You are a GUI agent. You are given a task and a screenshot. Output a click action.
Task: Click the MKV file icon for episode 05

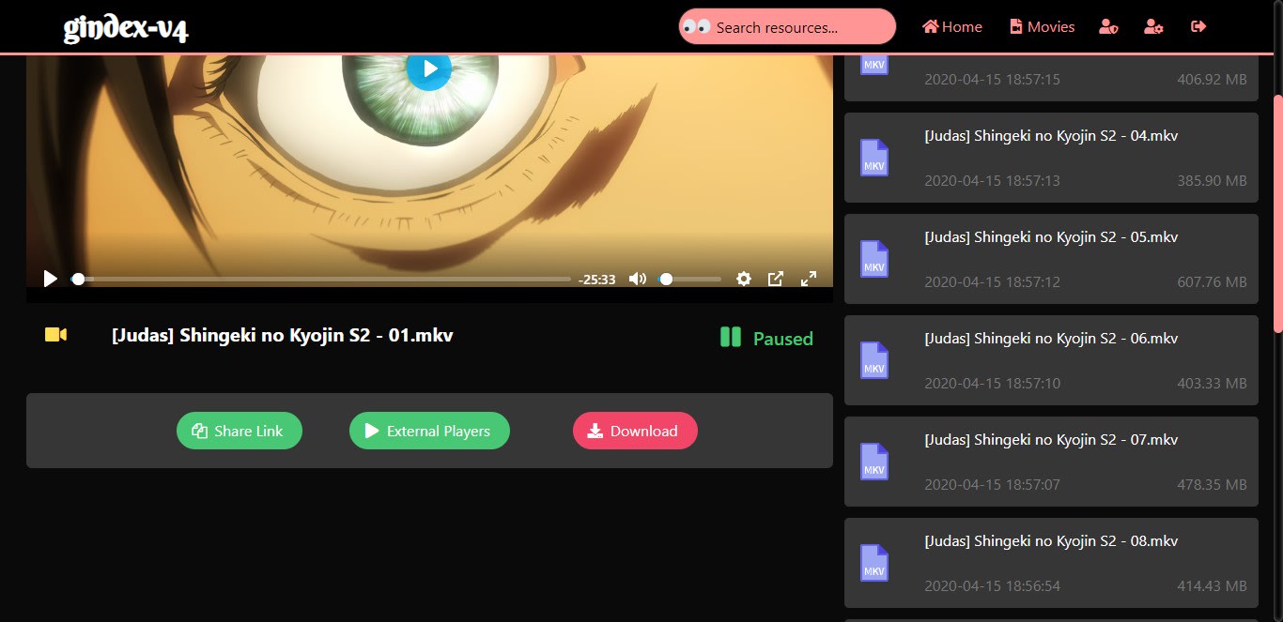(873, 260)
